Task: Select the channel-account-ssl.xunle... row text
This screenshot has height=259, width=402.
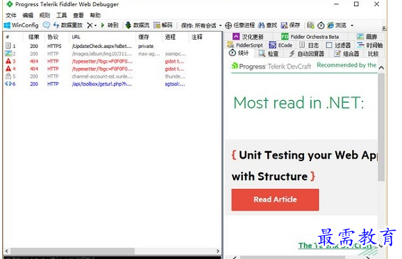Action: point(102,76)
